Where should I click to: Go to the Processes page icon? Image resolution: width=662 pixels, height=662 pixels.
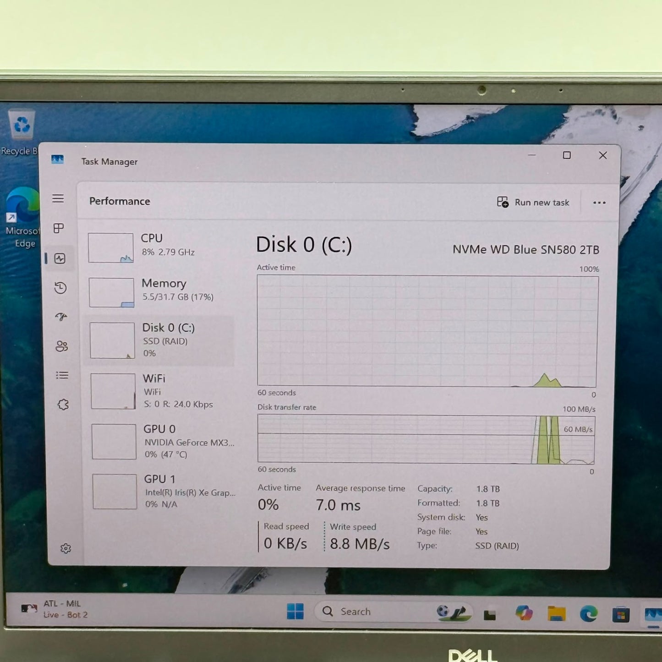[x=59, y=228]
